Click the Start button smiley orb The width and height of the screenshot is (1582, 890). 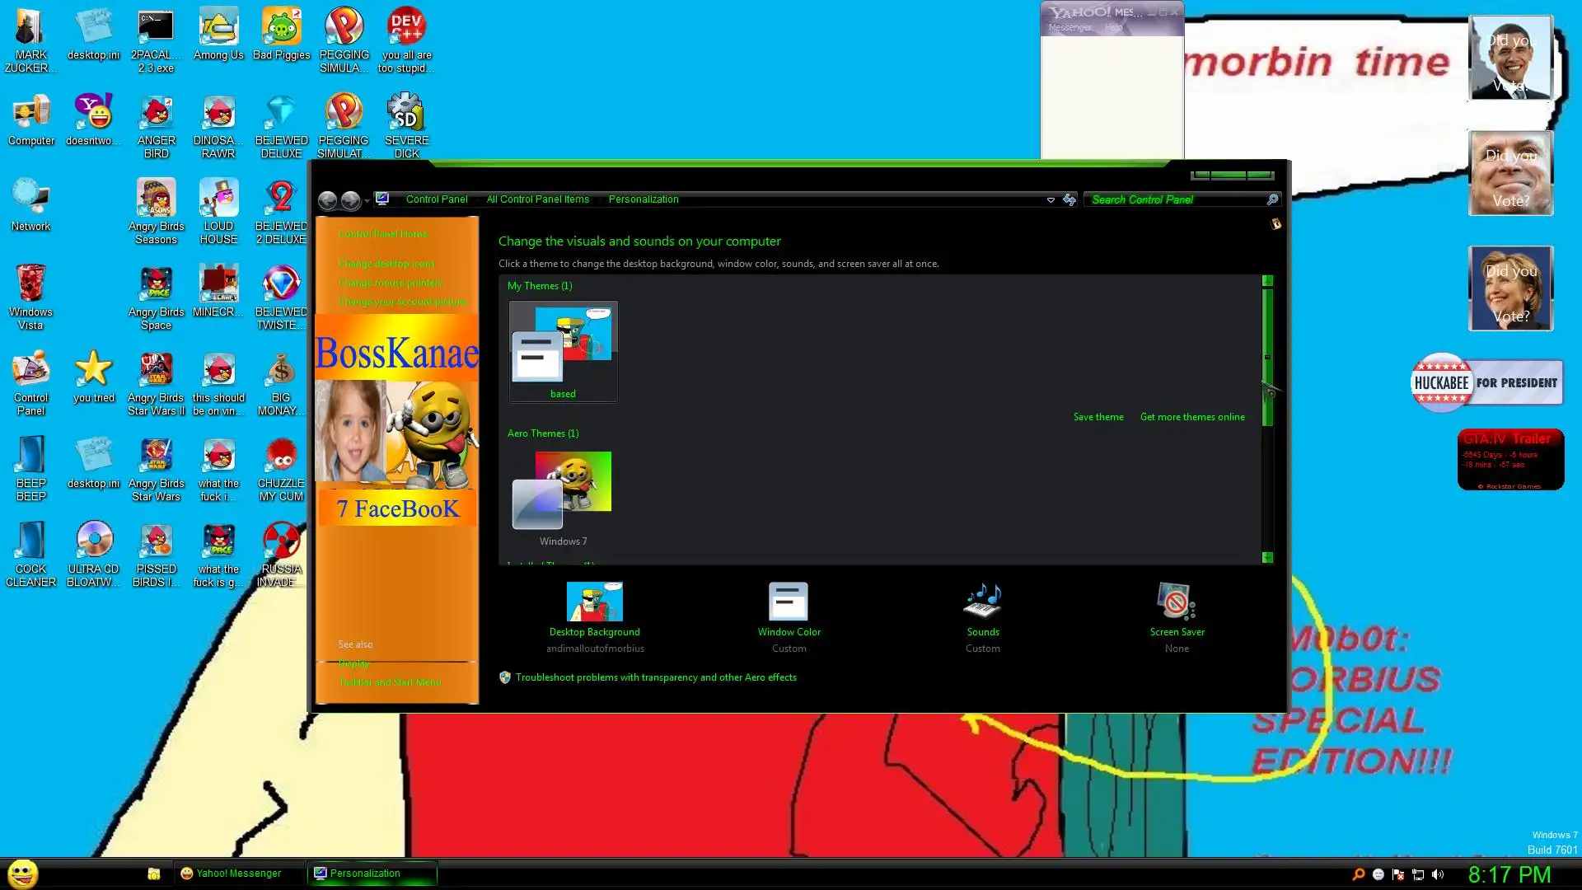coord(23,873)
